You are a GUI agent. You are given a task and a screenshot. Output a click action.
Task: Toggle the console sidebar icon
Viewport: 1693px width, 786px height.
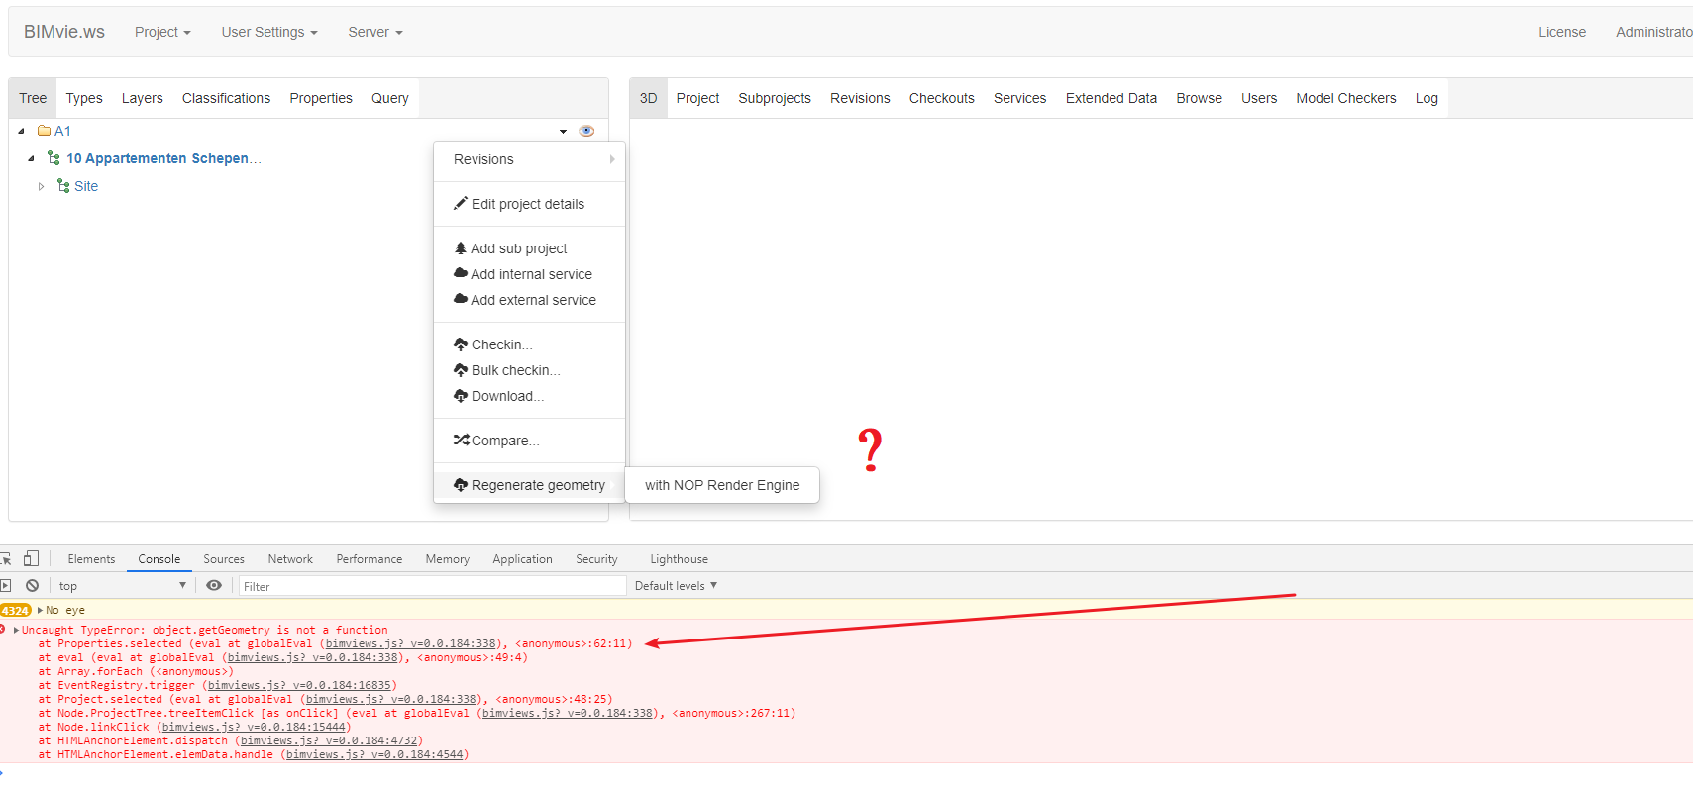6,585
